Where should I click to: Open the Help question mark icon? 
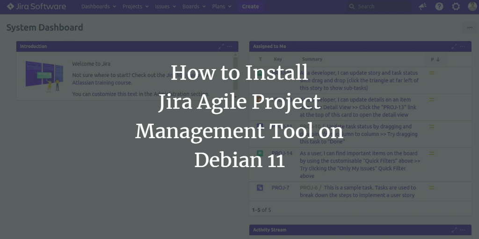click(439, 7)
